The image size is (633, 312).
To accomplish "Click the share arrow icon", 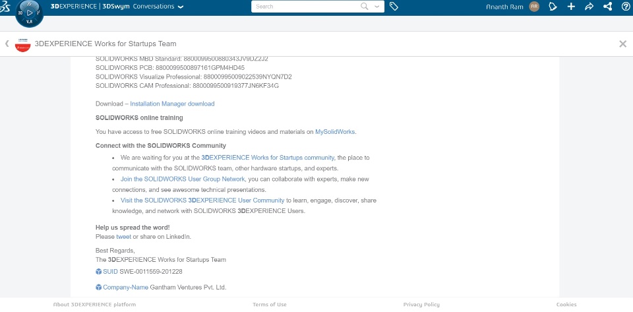I will pos(589,7).
